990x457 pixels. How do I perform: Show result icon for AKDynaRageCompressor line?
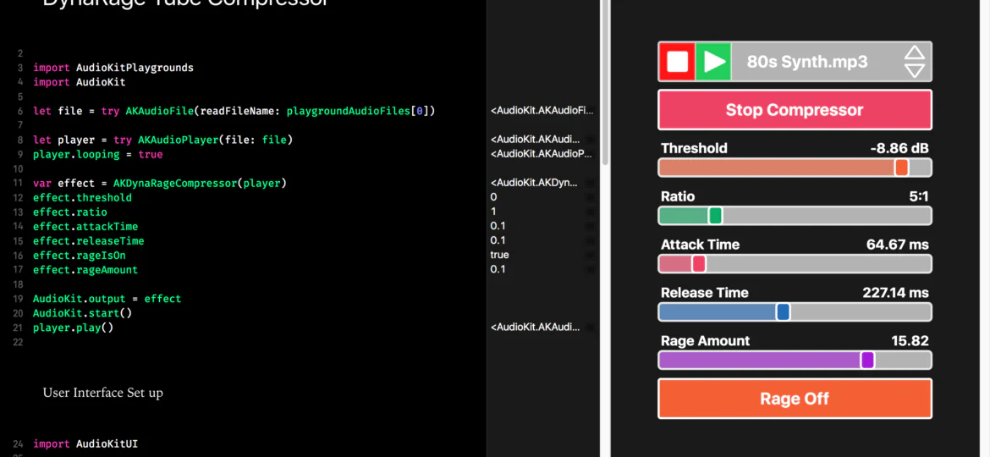coord(591,183)
